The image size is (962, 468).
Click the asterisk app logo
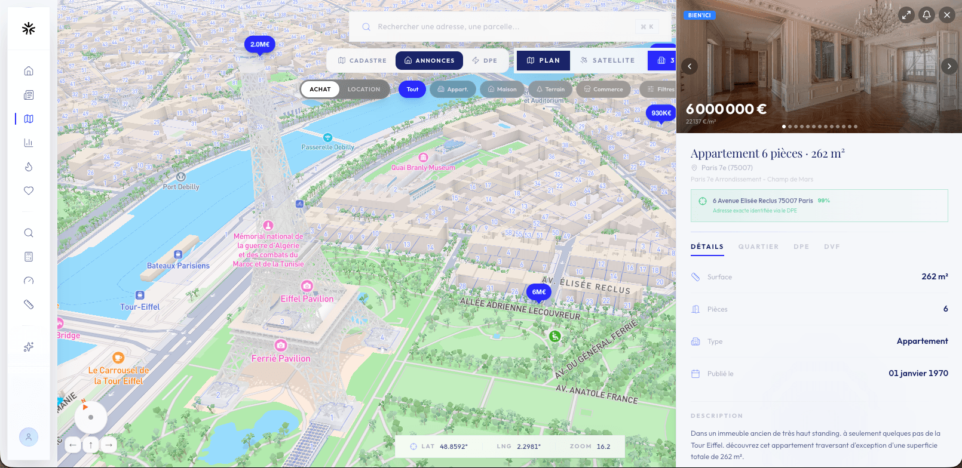[x=28, y=28]
